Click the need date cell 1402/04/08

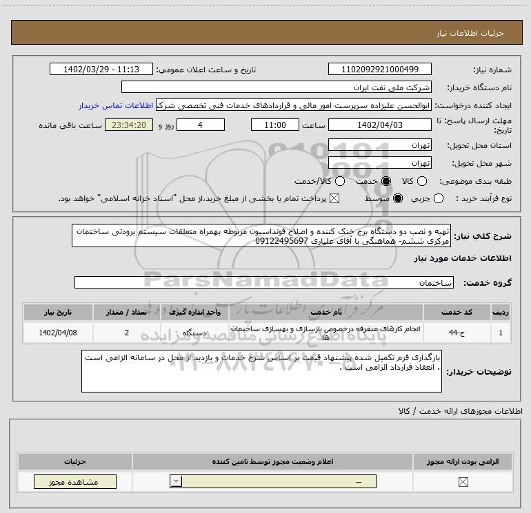tap(58, 333)
